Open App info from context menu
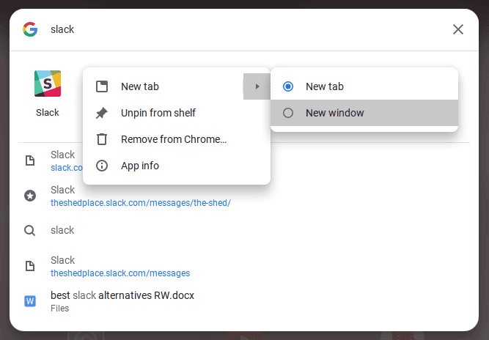 pos(177,166)
